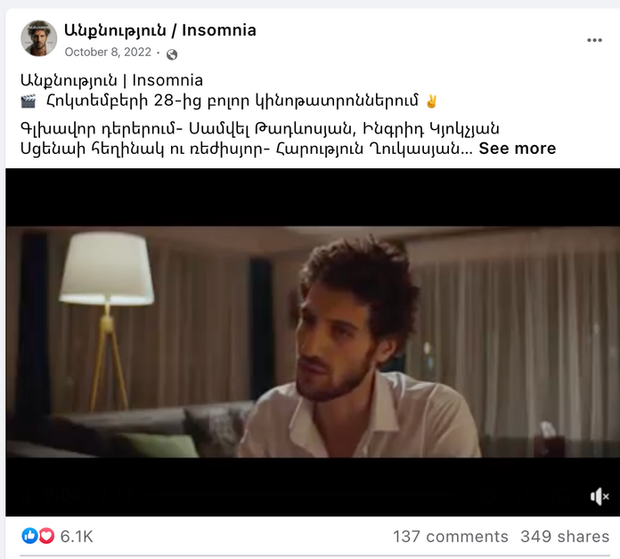Expand post text with See more

518,149
